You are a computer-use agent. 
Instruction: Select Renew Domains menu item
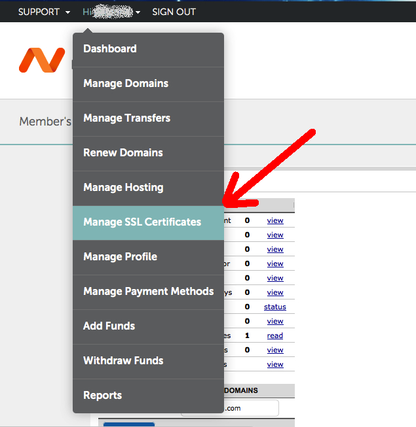(x=149, y=154)
